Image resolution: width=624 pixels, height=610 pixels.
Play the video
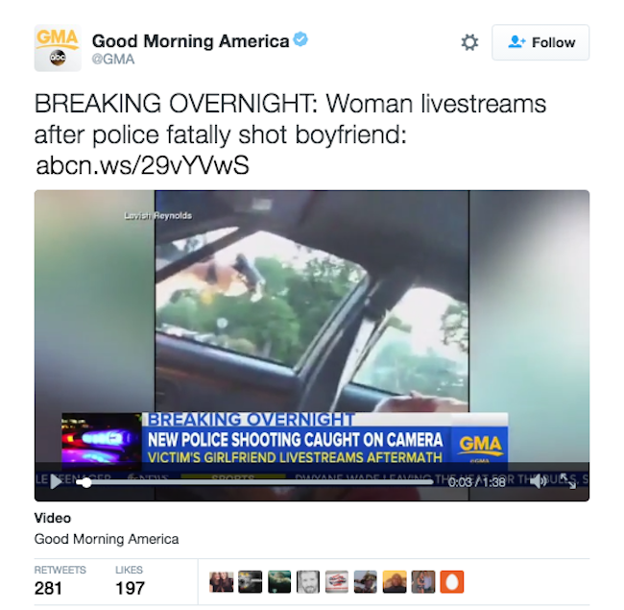coord(56,482)
